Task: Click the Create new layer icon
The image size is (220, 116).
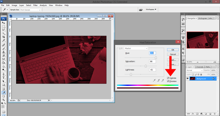Action: (210, 114)
